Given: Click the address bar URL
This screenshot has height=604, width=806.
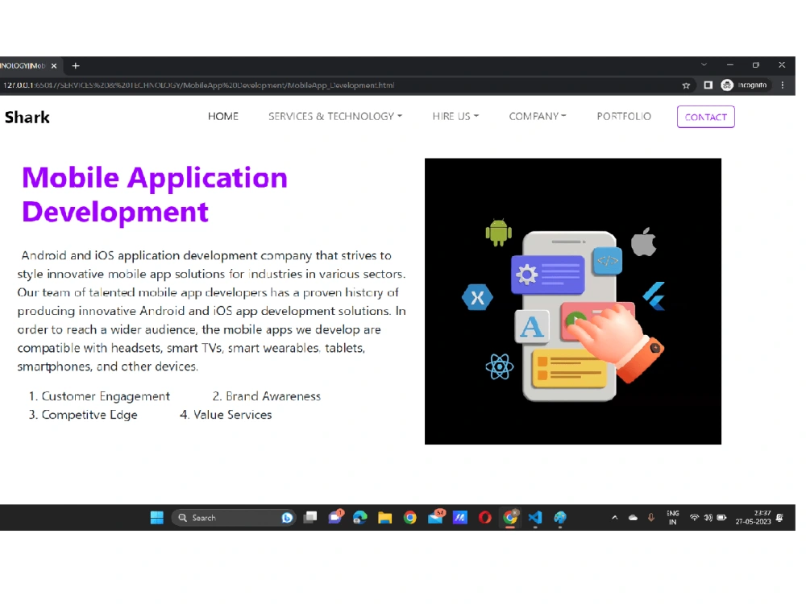Looking at the screenshot, I should pyautogui.click(x=199, y=85).
